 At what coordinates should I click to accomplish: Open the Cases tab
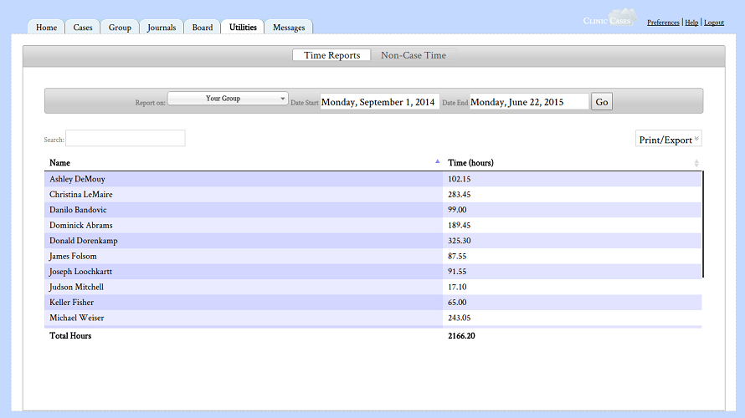[83, 28]
